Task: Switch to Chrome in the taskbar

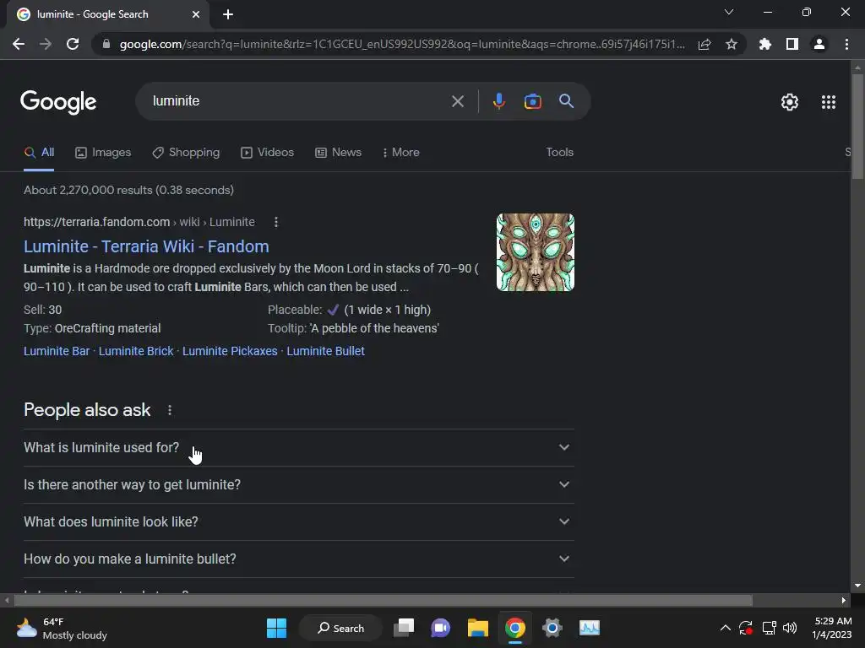Action: (514, 628)
